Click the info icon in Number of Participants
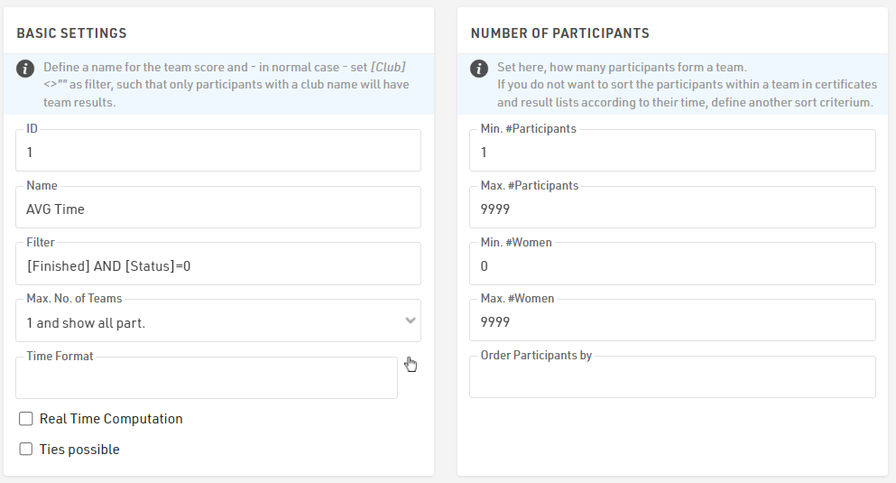 pos(480,69)
